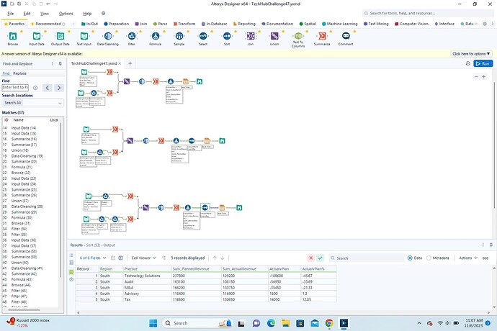497x331 pixels.
Task: Go to previous find match
Action: pos(48,88)
